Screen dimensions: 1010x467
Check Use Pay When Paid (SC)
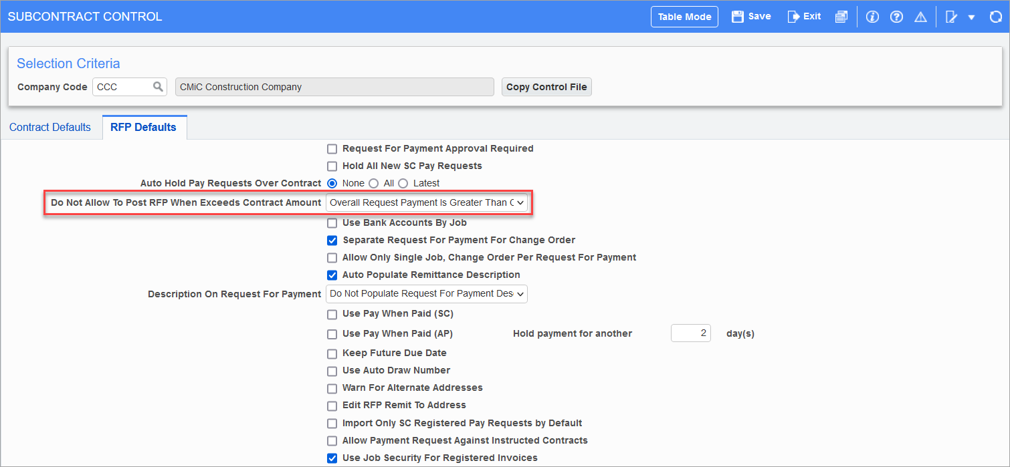pyautogui.click(x=332, y=314)
